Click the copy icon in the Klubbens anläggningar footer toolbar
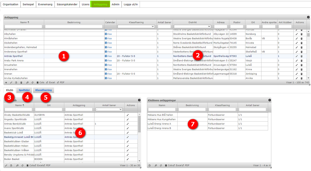The image size is (311, 171). [150, 165]
